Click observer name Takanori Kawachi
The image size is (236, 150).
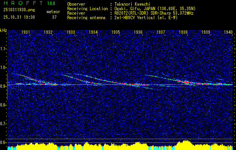(132, 4)
